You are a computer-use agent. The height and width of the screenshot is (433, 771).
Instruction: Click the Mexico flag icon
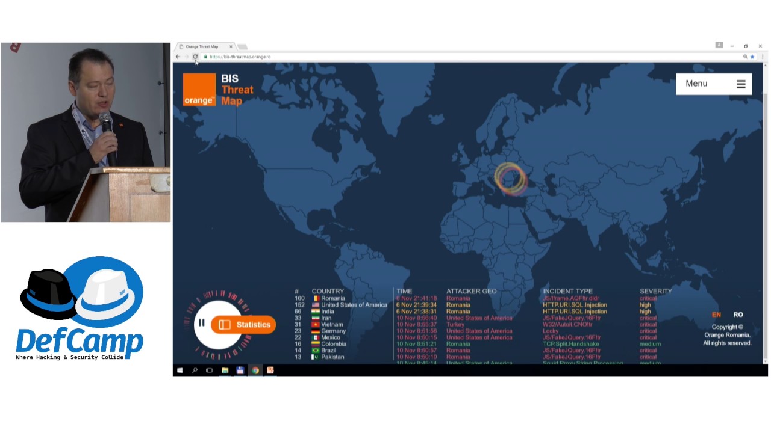click(316, 337)
